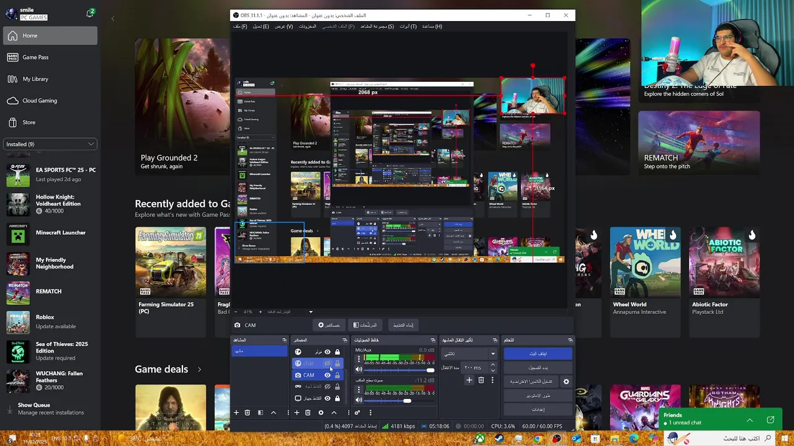This screenshot has height=446, width=794.
Task: Open Home in Xbox app sidebar
Action: click(x=50, y=35)
